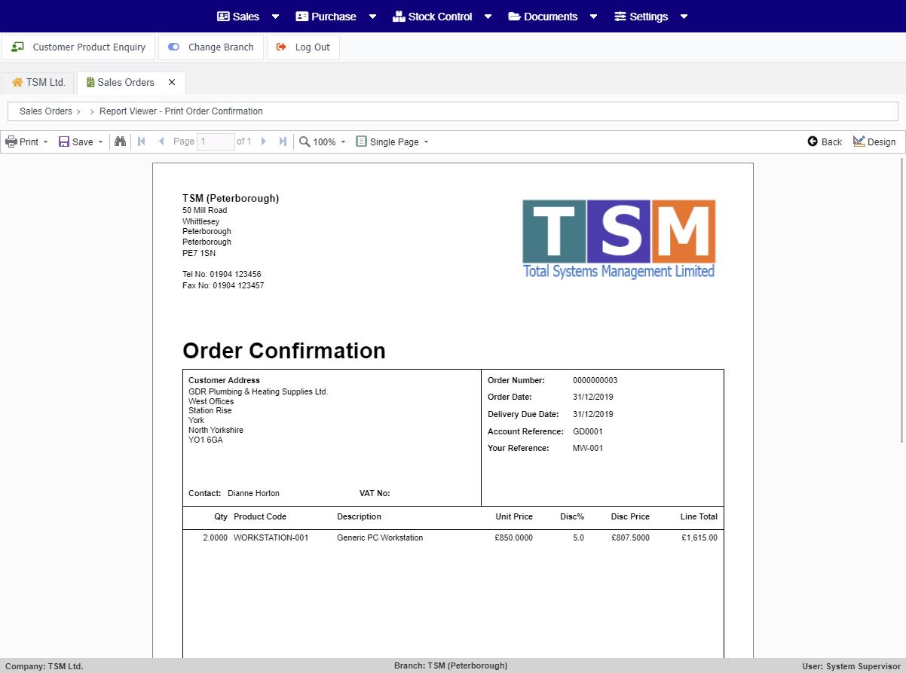
Task: Go to the previous page icon
Action: (x=161, y=142)
